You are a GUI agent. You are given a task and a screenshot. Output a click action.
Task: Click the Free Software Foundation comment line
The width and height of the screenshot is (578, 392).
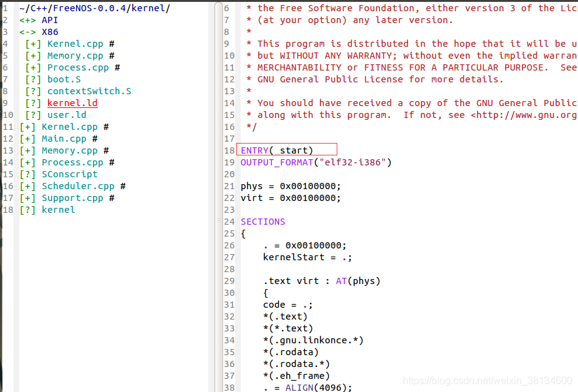(x=412, y=8)
